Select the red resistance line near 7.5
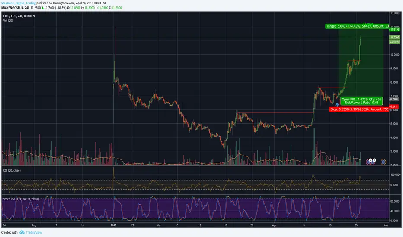The height and width of the screenshot is (237, 403). click(333, 87)
